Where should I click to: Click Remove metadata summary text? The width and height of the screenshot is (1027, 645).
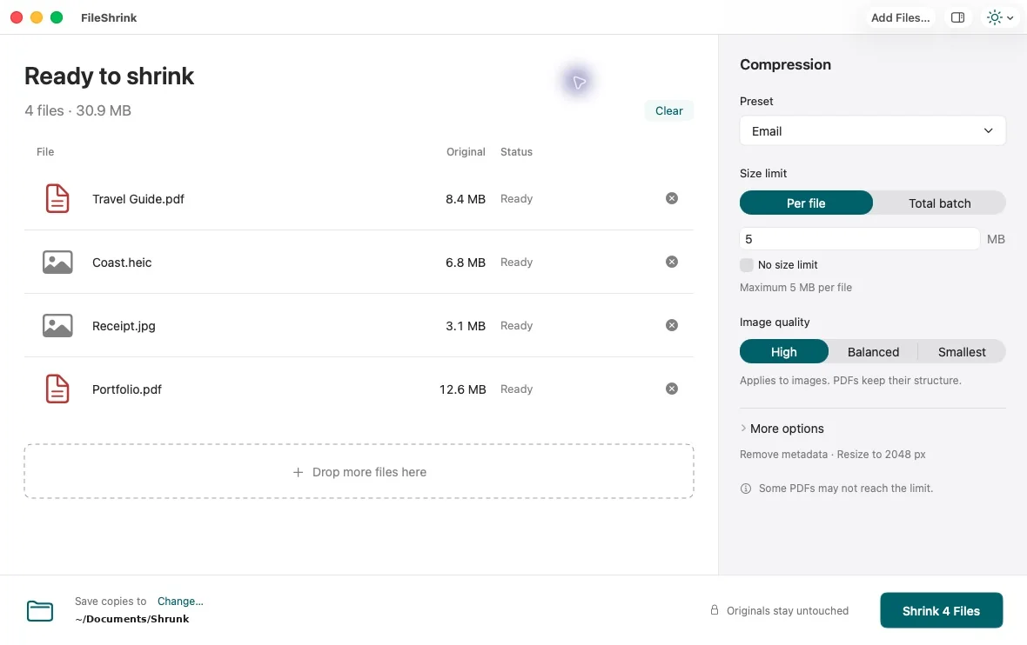coord(783,454)
